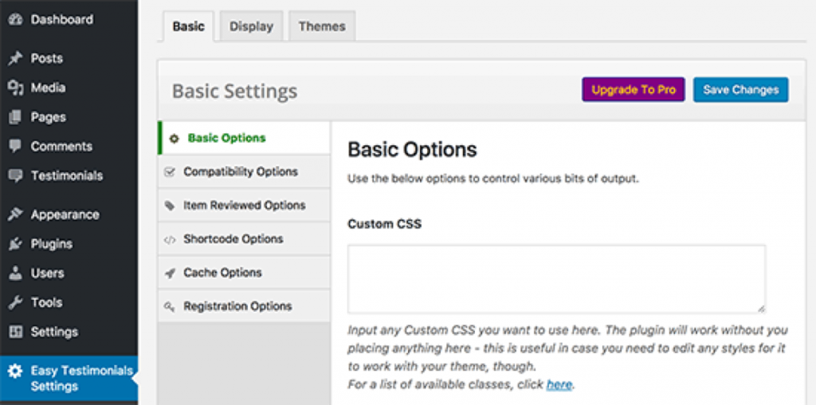This screenshot has width=816, height=405.
Task: Click the Plugins plug icon
Action: point(16,244)
